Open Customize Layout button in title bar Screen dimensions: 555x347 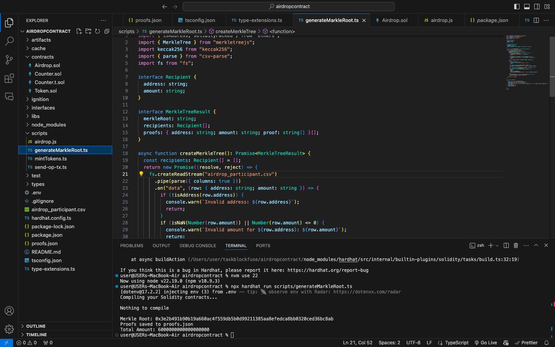546,6
